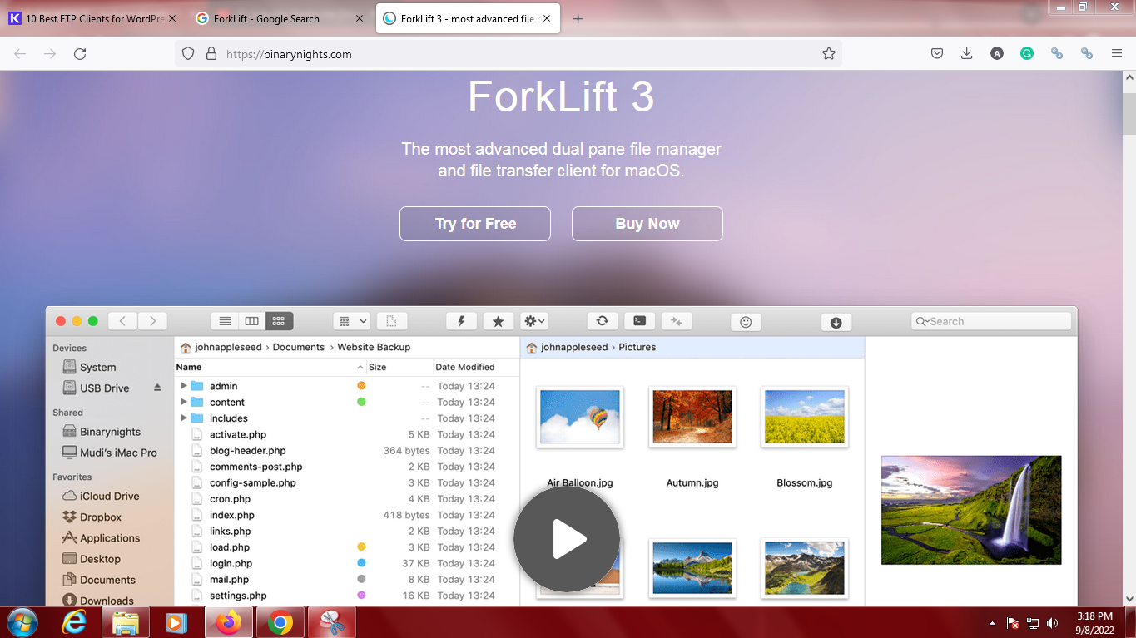The image size is (1136, 638).
Task: Click the dark circle A extension icon
Action: [997, 53]
